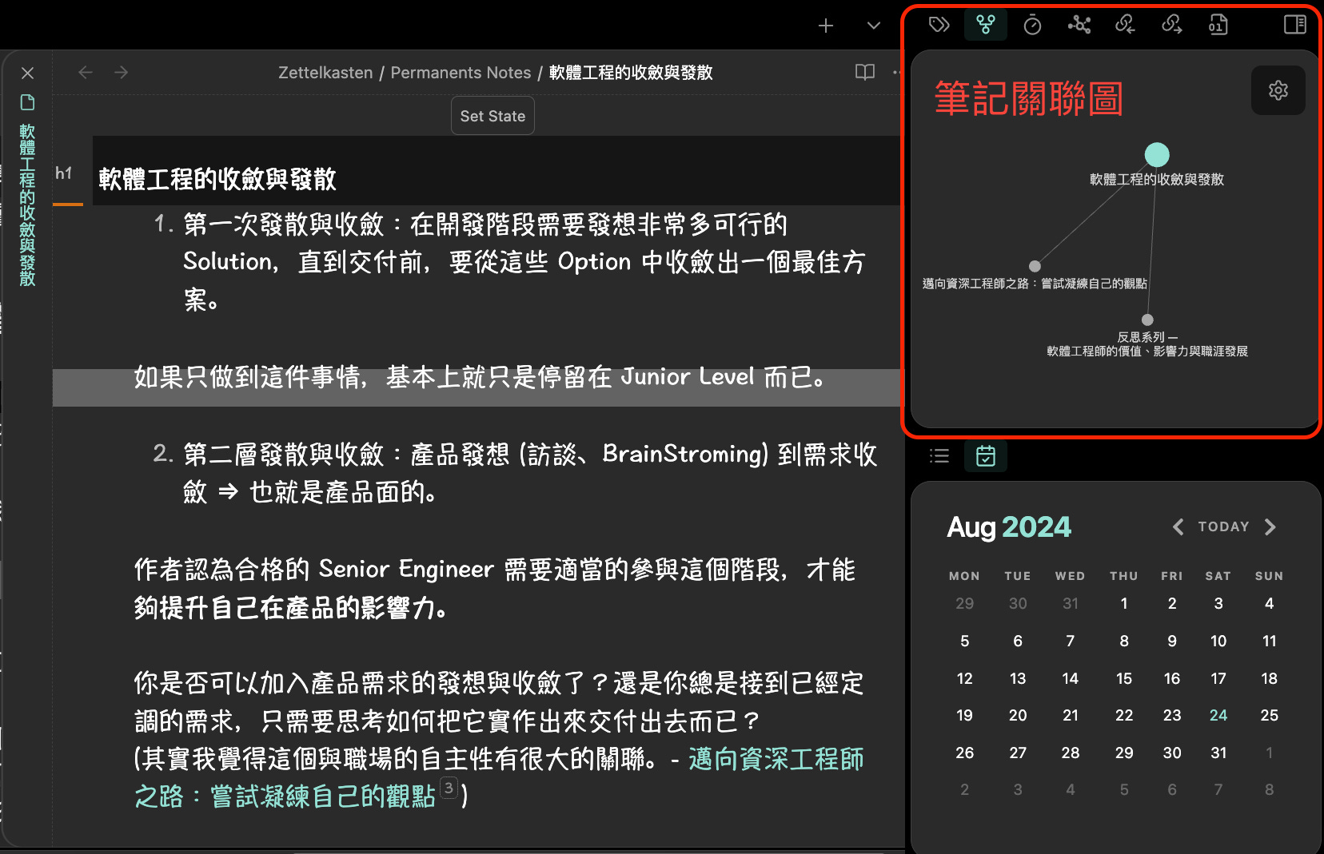Click Aug 2024 month title
The height and width of the screenshot is (854, 1324).
(x=1009, y=527)
